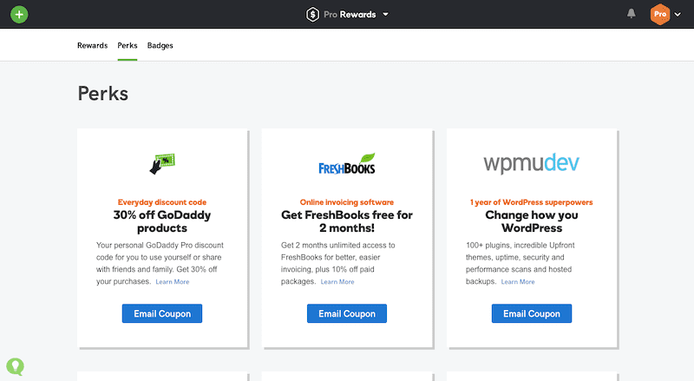Email Coupon for wpmudev WordPress offer
Image resolution: width=694 pixels, height=381 pixels.
tap(532, 313)
